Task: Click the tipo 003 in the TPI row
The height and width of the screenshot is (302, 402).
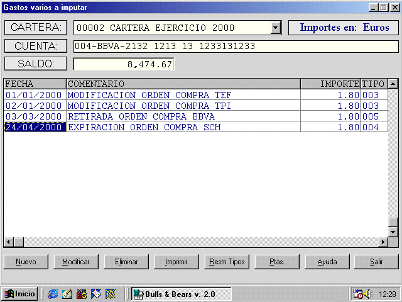Action: 374,106
